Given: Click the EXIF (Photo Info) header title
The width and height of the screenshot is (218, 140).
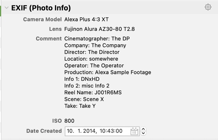Looking at the screenshot, I should [x=41, y=8].
